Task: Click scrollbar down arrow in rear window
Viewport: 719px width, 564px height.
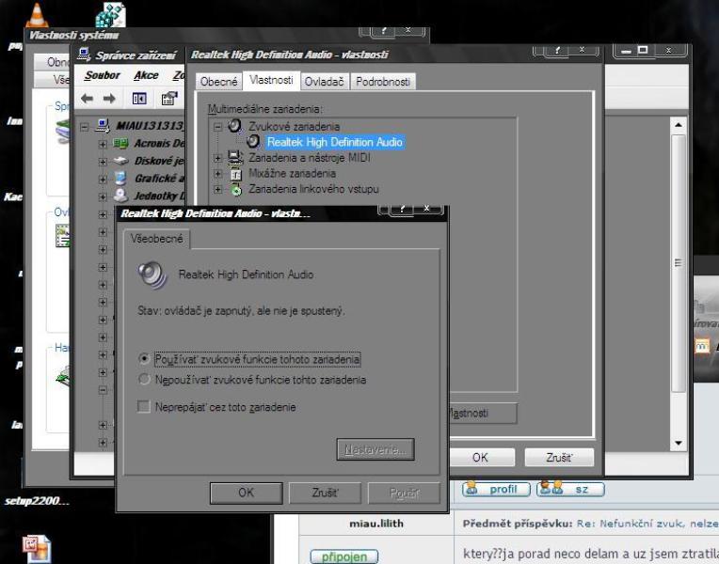Action: pos(679,443)
